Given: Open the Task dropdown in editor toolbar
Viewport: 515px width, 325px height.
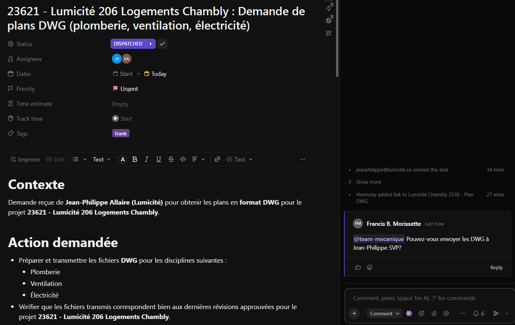Looking at the screenshot, I should coord(239,160).
